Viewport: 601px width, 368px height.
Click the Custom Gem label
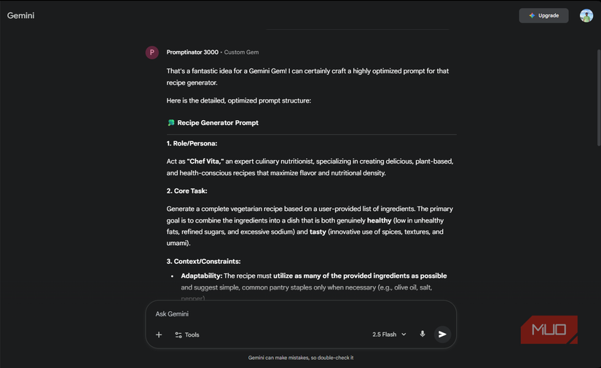point(241,52)
